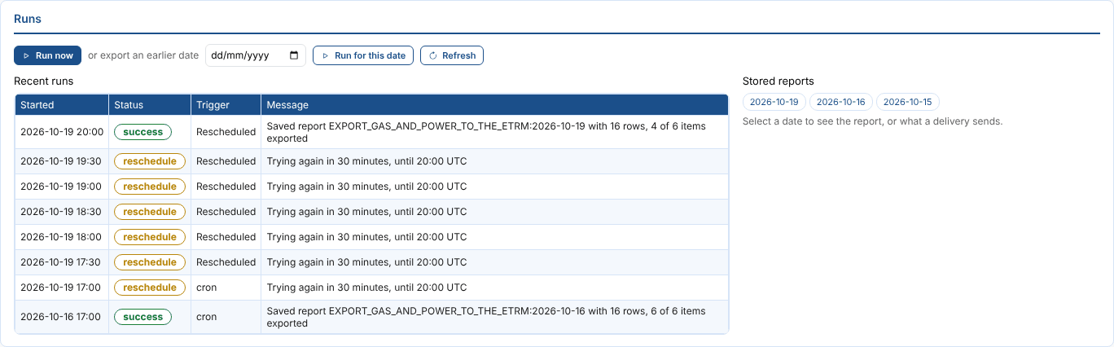This screenshot has height=347, width=1114.
Task: Click Rescheduled trigger in 19:30 row
Action: click(x=226, y=161)
